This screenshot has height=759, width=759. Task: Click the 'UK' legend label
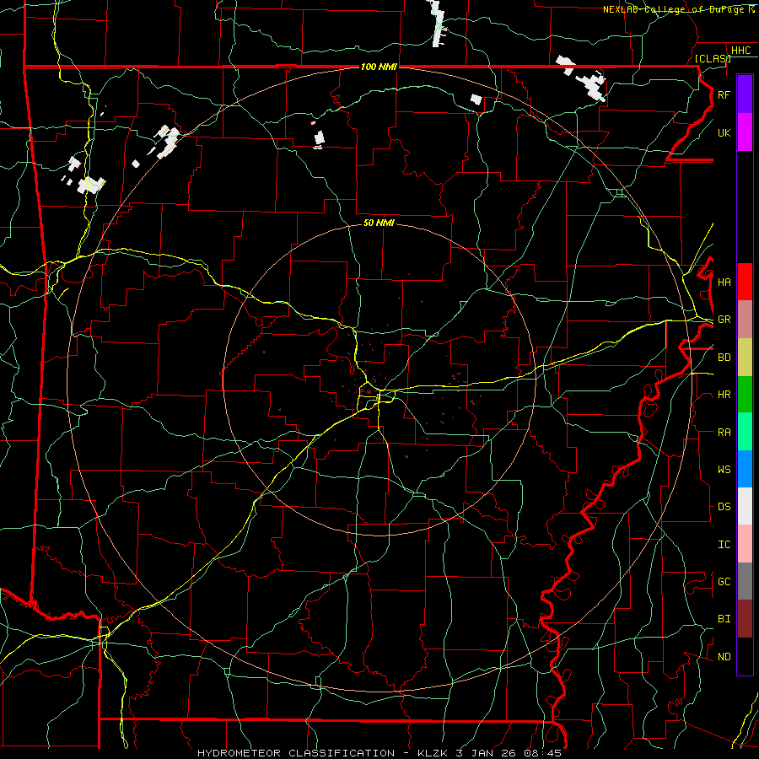click(x=724, y=132)
